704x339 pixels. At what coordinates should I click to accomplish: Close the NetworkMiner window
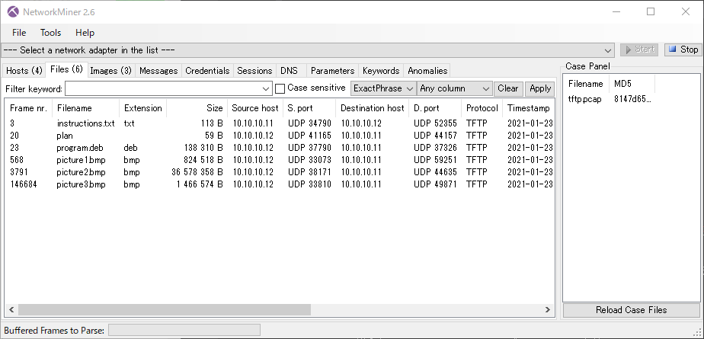(686, 11)
